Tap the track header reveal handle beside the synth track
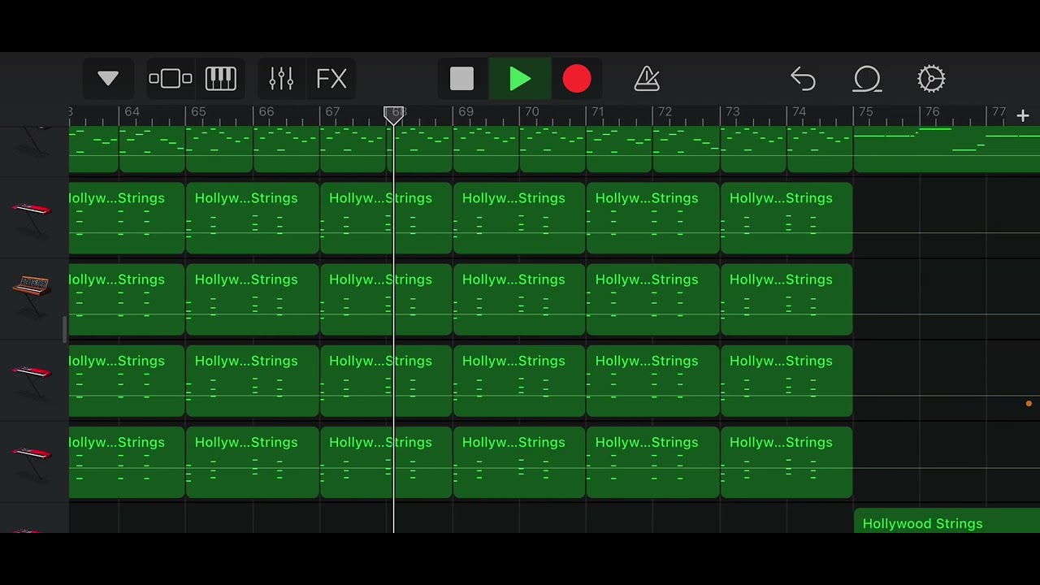The height and width of the screenshot is (585, 1040). point(64,329)
